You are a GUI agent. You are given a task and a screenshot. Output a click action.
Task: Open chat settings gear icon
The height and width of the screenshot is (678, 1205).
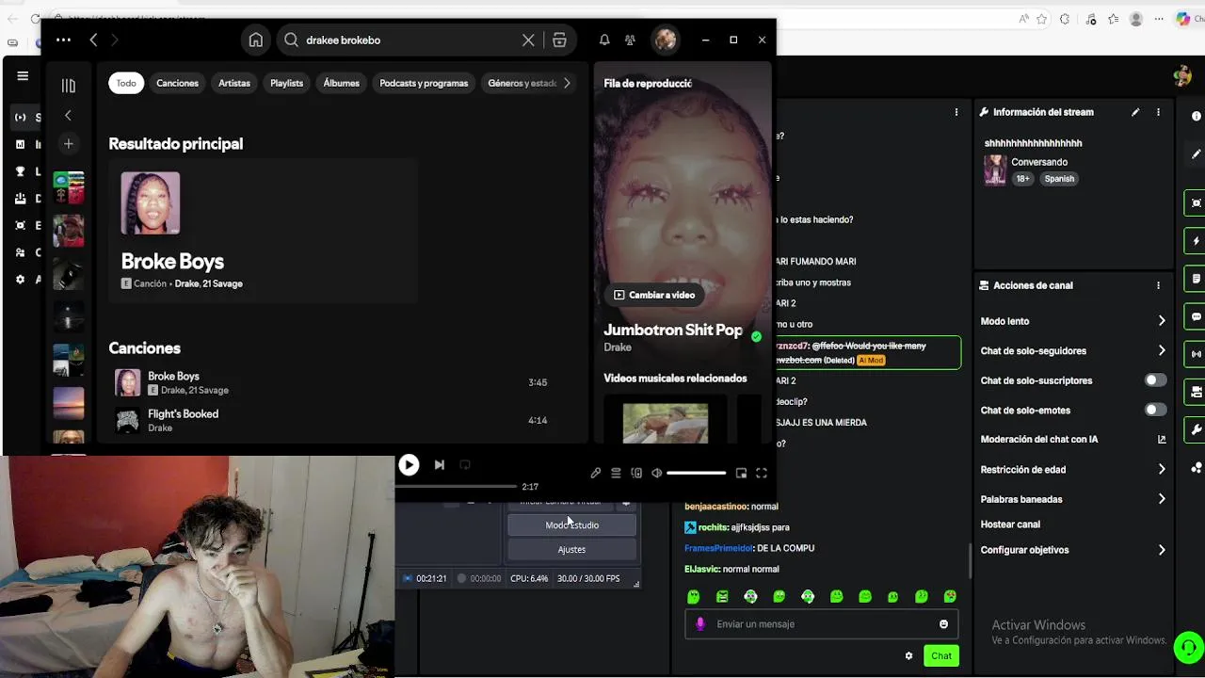tap(908, 655)
